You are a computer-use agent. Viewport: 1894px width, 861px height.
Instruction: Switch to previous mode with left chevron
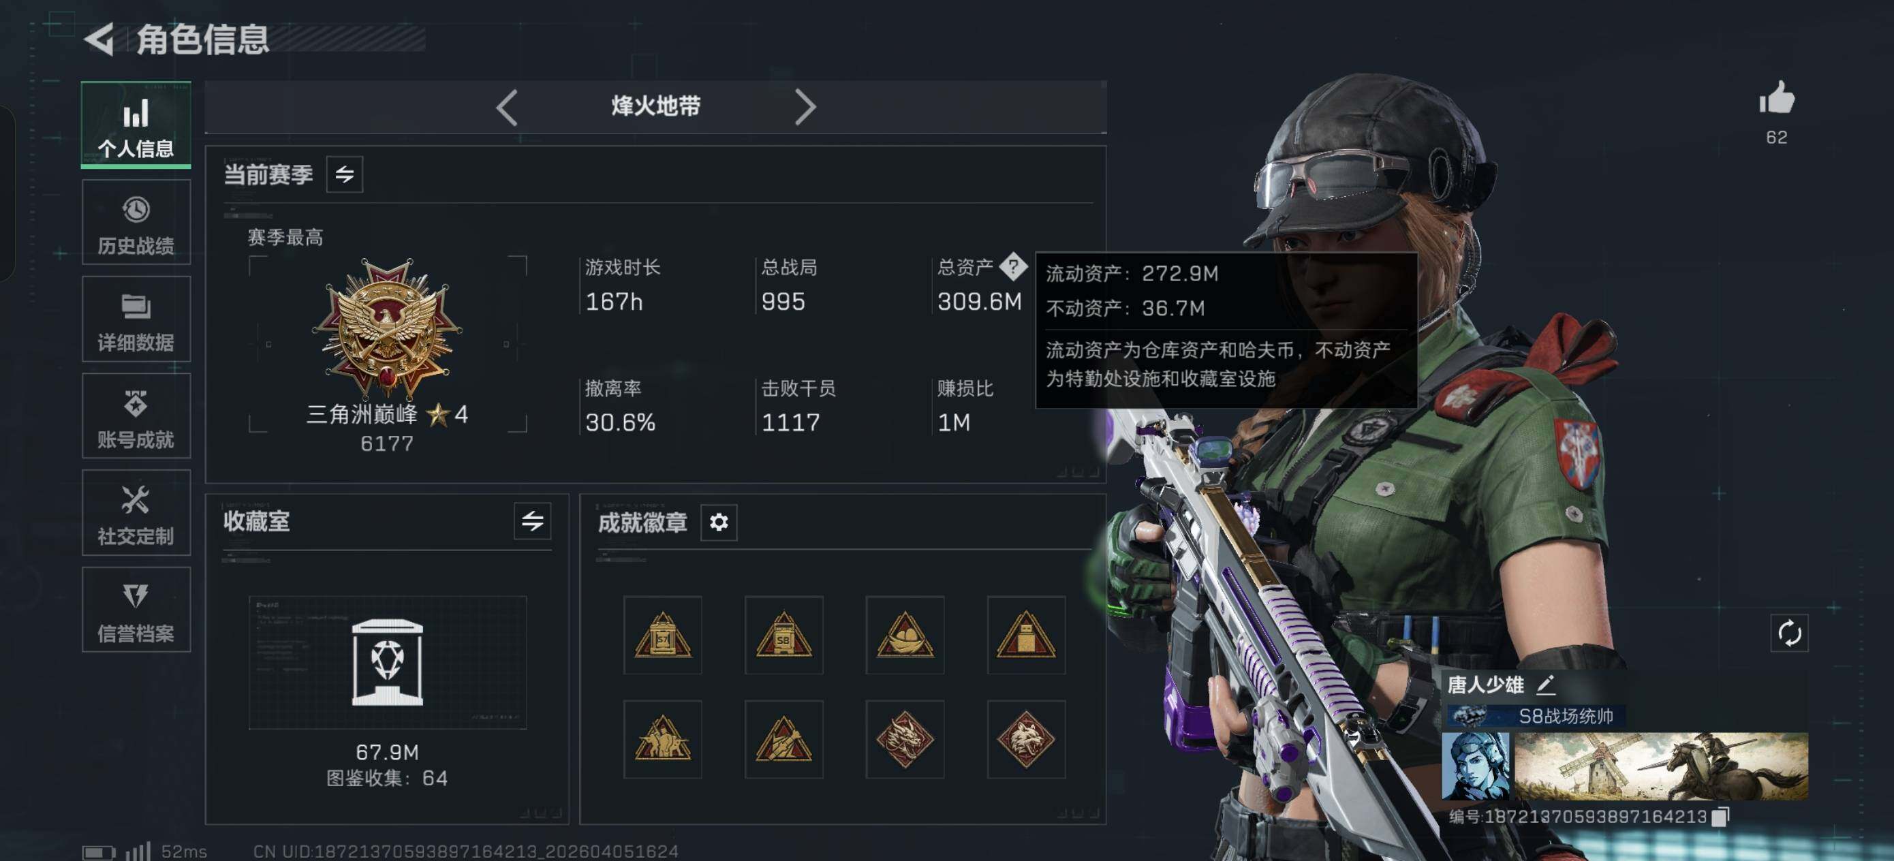click(507, 108)
